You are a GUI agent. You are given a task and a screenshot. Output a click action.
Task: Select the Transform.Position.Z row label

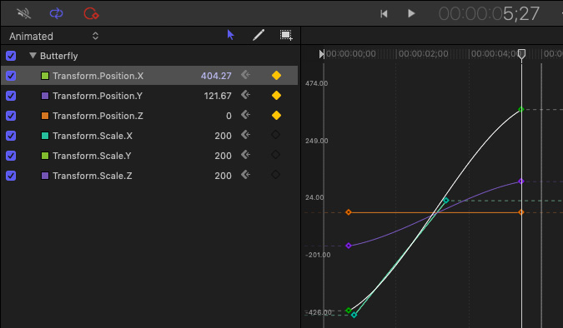[x=98, y=116]
